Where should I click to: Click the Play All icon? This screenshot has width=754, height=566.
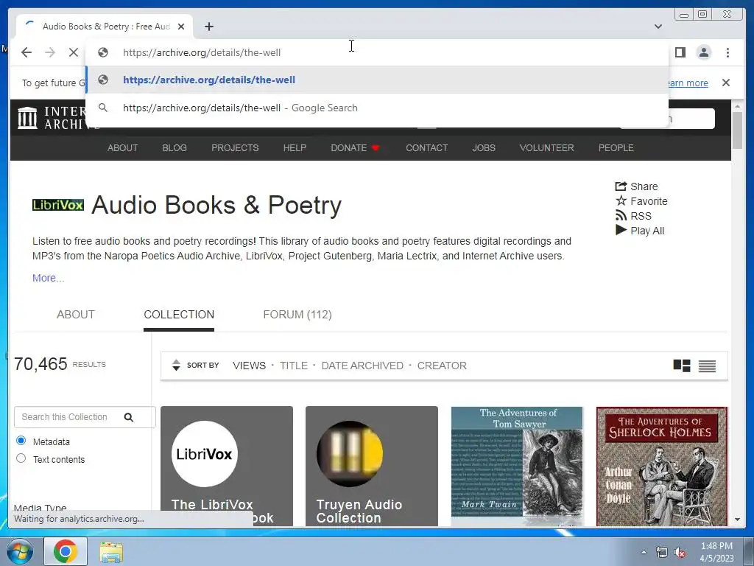(621, 230)
